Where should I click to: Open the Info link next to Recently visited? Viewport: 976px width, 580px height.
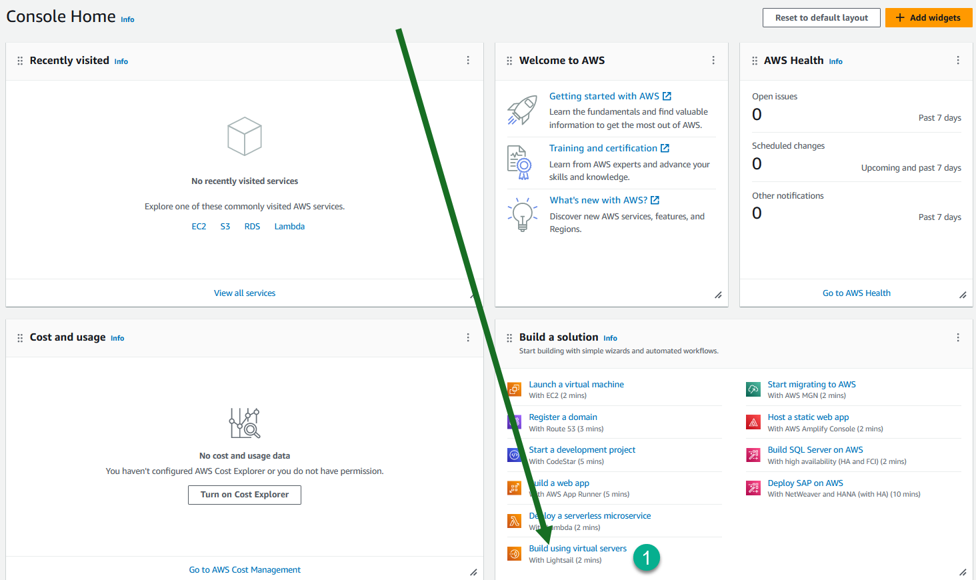tap(121, 61)
